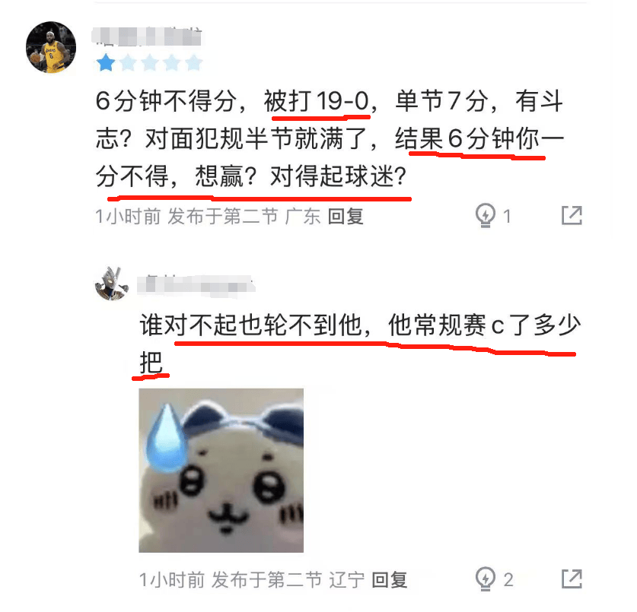Reply to the comment from 广东
Screen dimensions: 637x612
click(346, 216)
